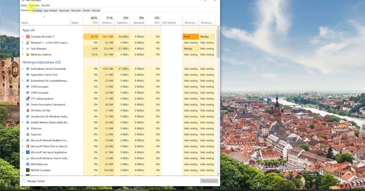Collapse details via Weniger Details arrow

coord(24,181)
